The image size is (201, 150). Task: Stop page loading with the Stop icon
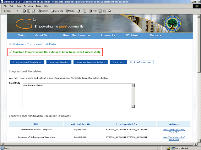(x=24, y=11)
